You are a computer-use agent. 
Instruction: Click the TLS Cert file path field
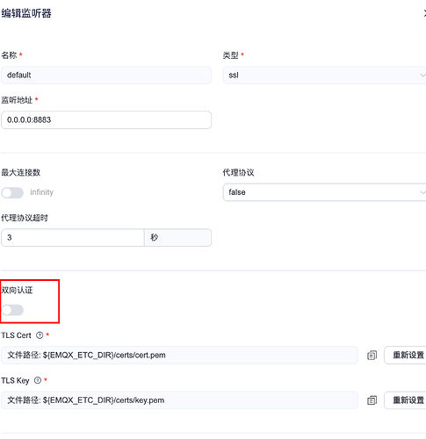(179, 356)
